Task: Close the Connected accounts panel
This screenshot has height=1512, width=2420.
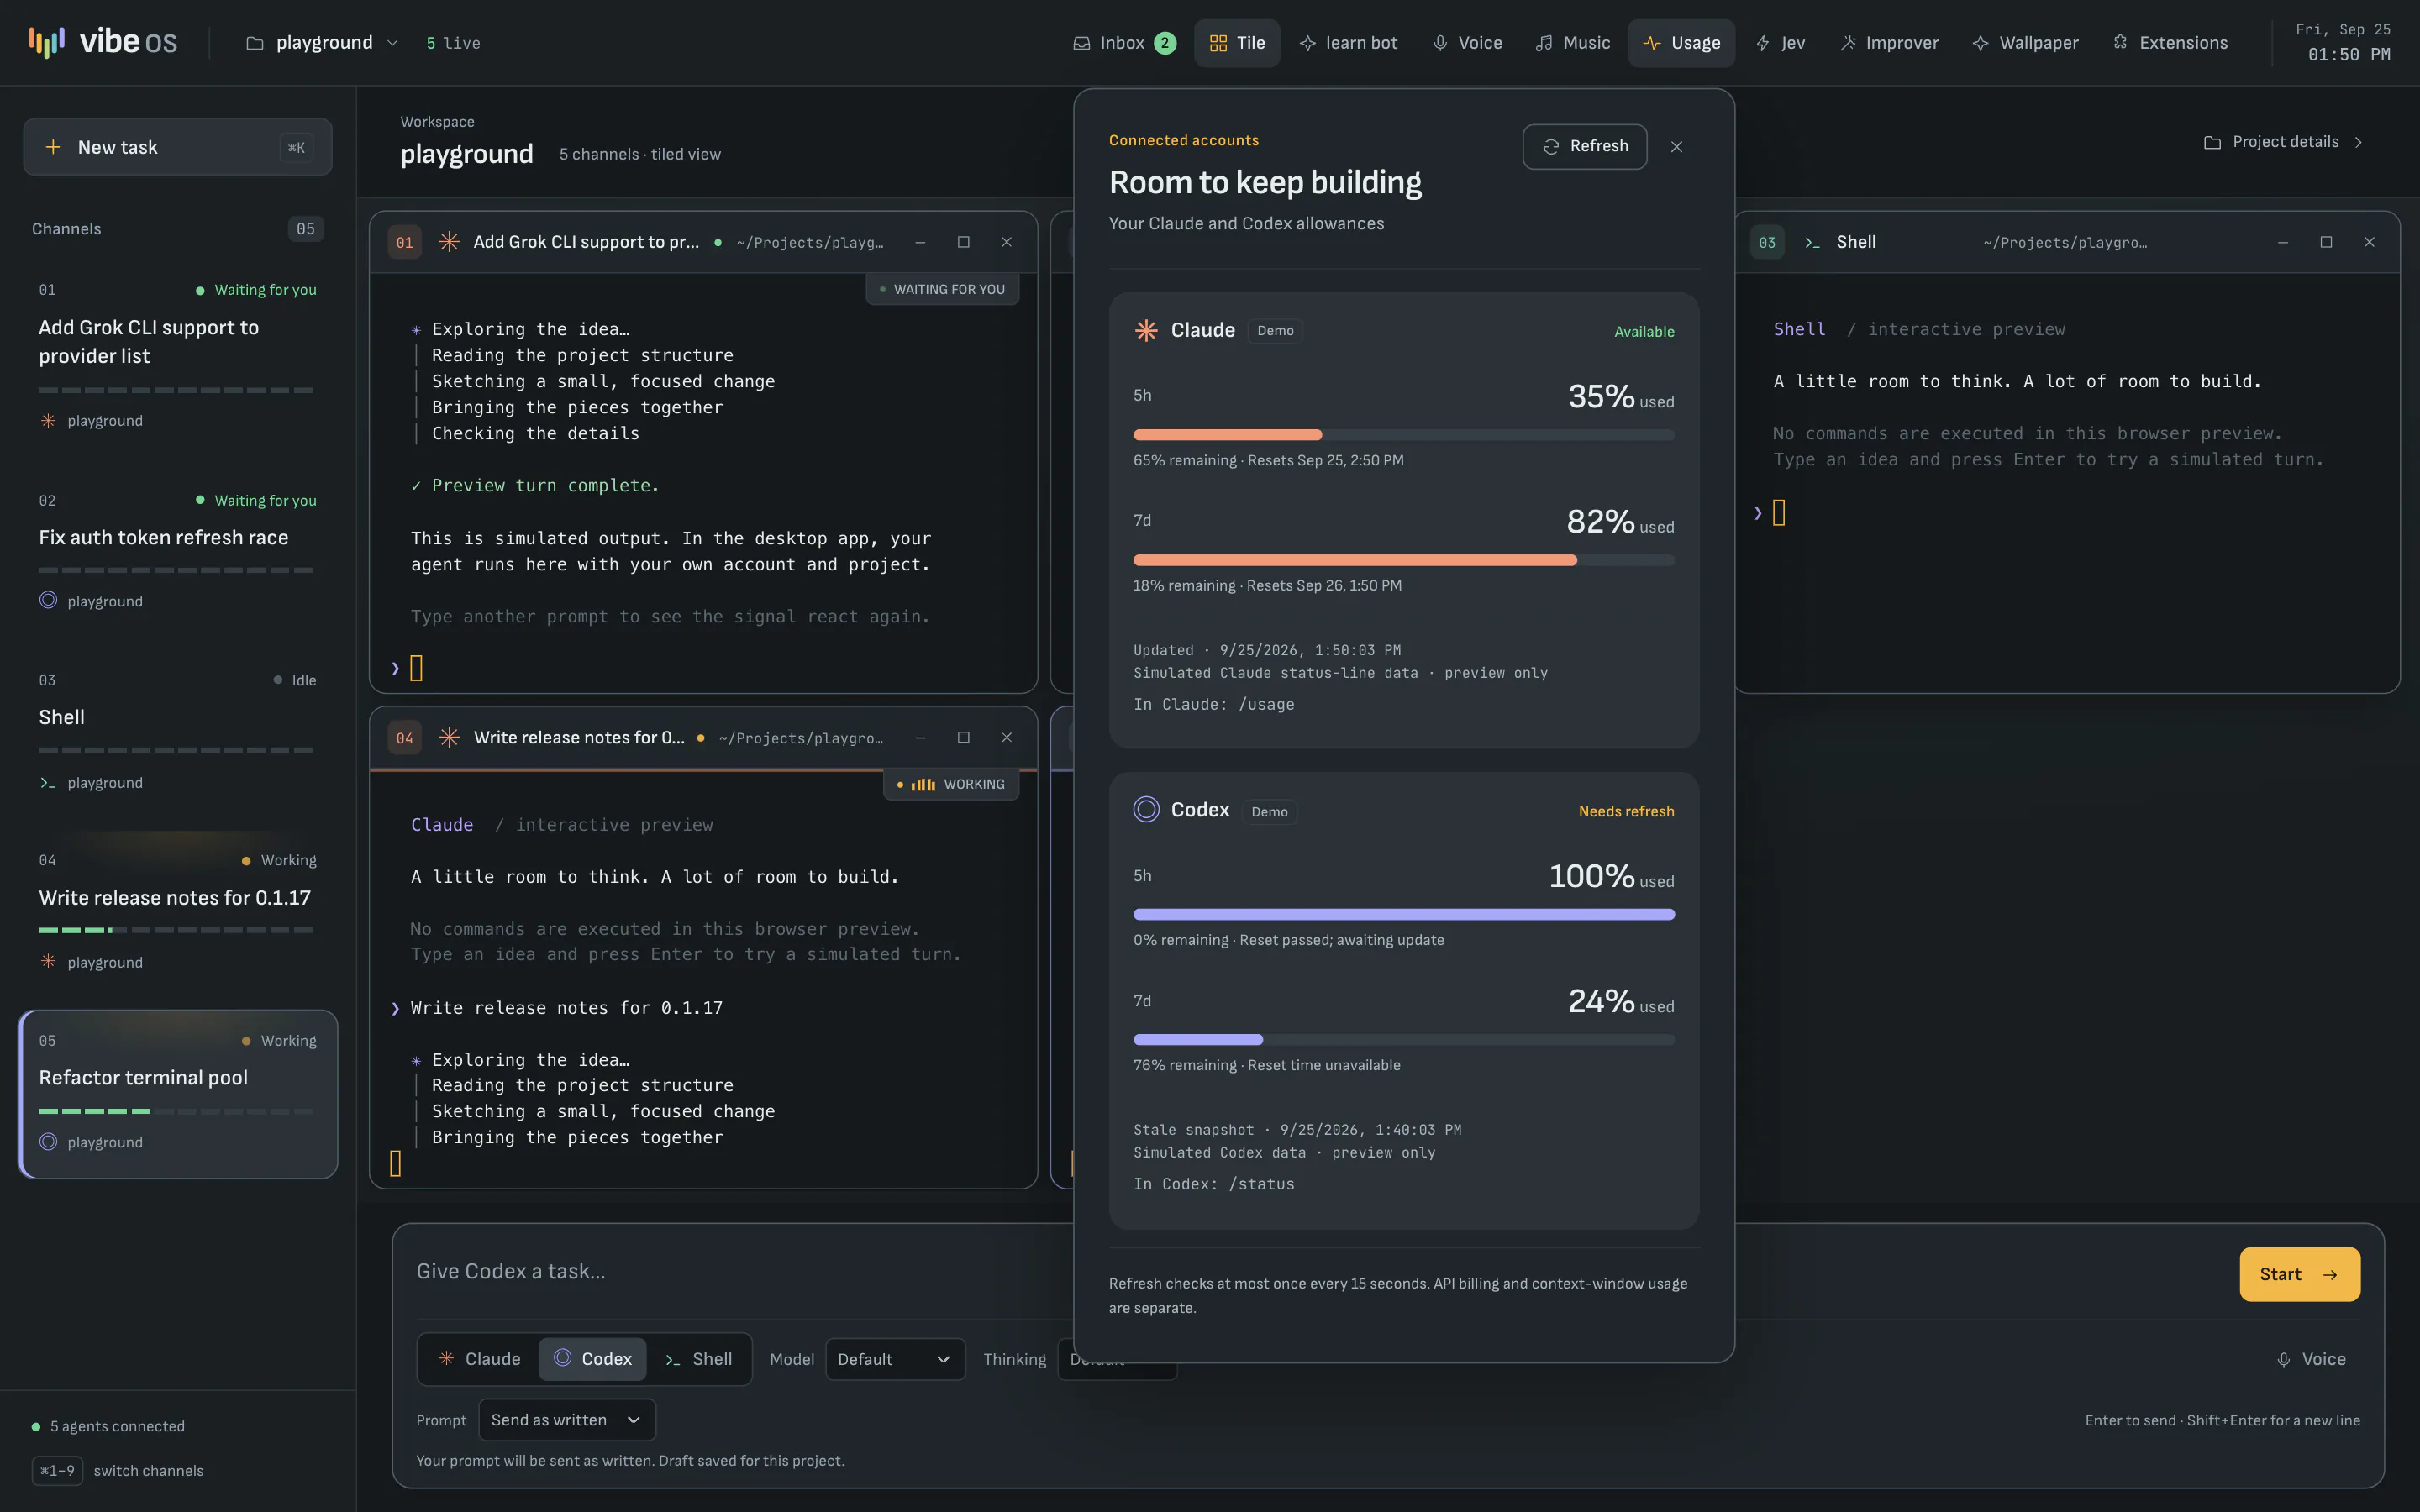Action: (x=1677, y=147)
